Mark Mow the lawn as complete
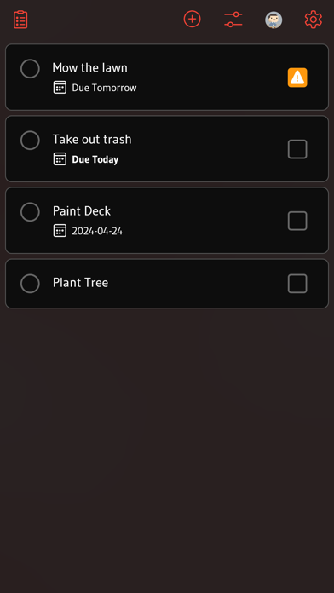 30,68
